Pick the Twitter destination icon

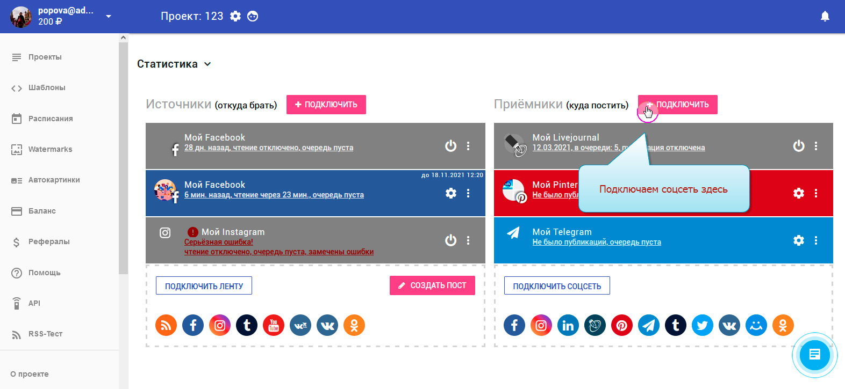(703, 325)
